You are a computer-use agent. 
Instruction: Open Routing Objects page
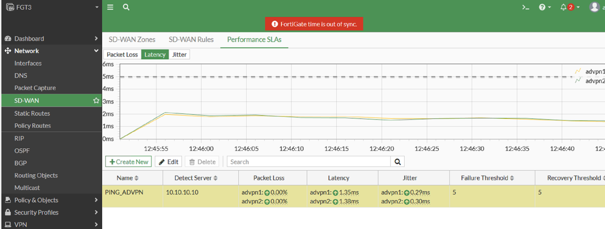[36, 175]
